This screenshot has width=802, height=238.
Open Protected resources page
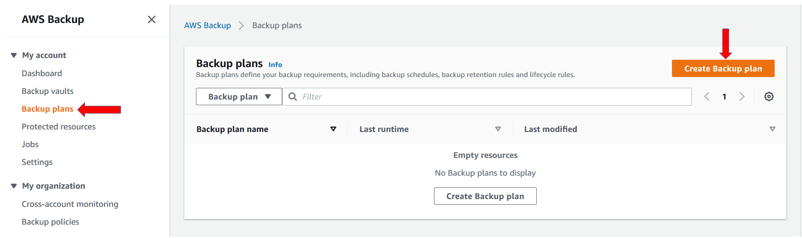click(x=59, y=127)
